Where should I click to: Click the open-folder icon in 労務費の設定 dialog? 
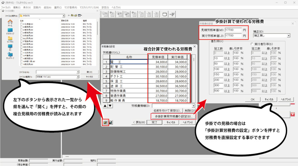pos(105,122)
